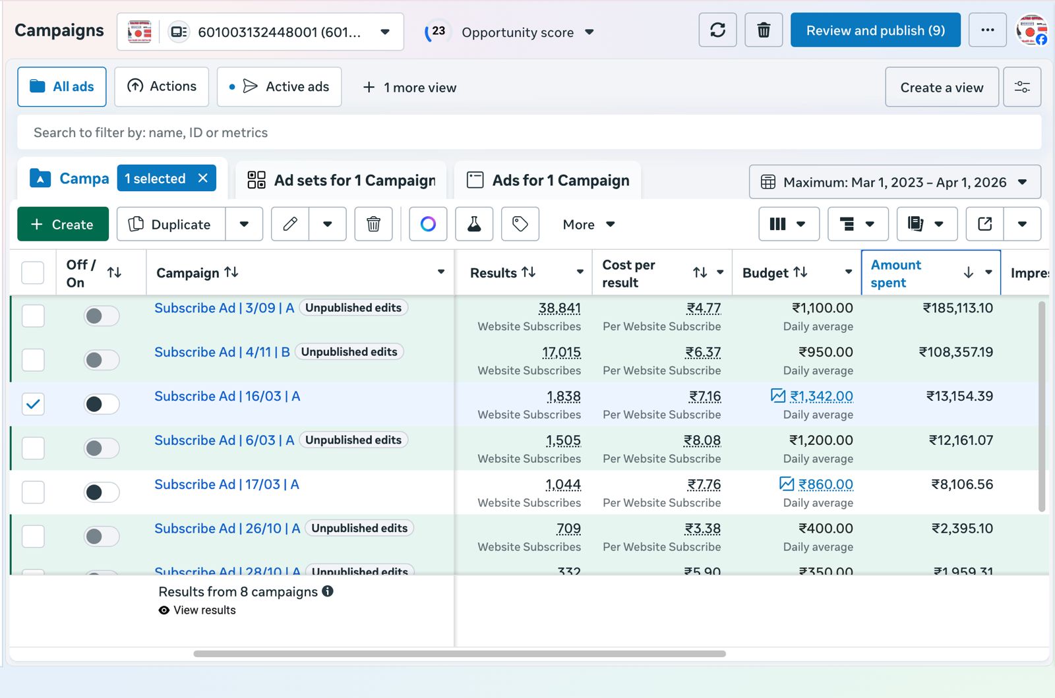Click the Duplicate button
The height and width of the screenshot is (698, 1055).
pyautogui.click(x=171, y=224)
